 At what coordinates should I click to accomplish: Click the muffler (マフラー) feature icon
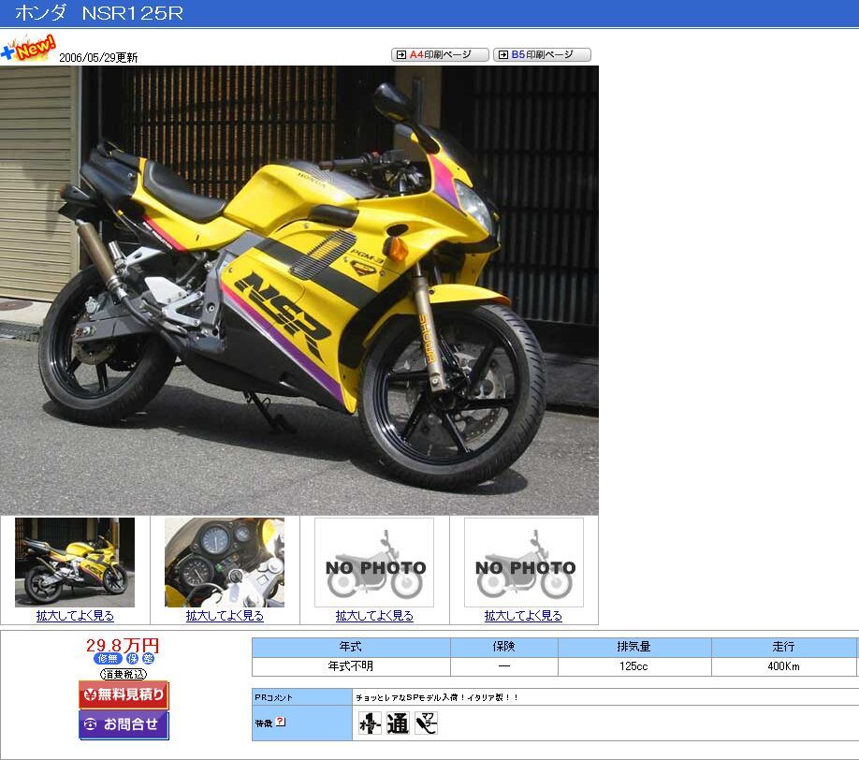pos(426,723)
